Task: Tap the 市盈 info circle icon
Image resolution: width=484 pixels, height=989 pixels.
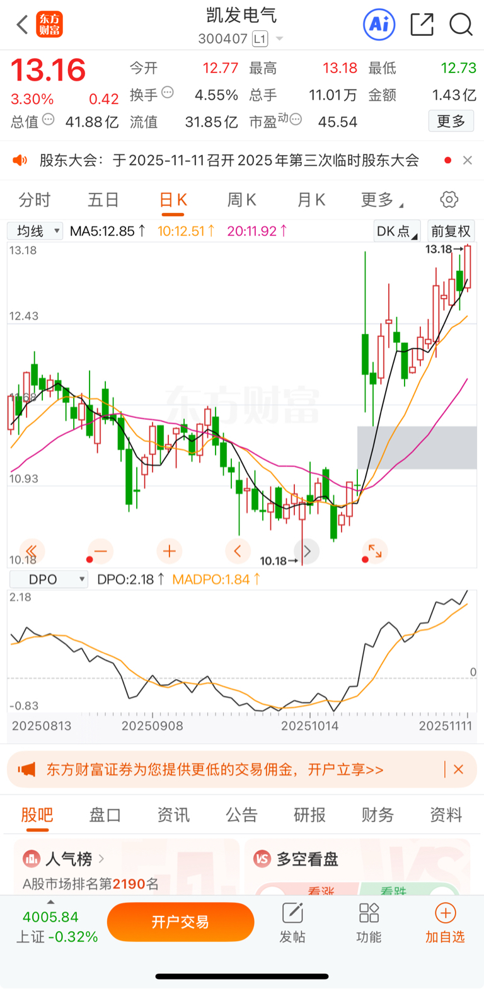Action: click(296, 119)
